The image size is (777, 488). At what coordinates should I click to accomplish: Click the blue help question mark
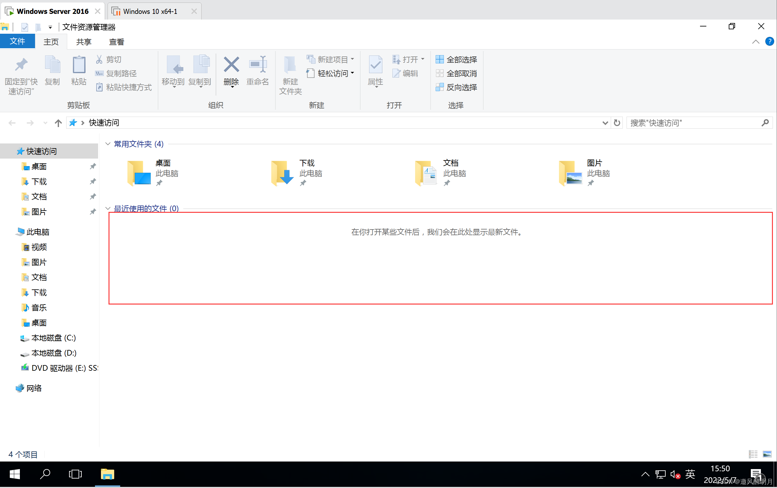769,42
